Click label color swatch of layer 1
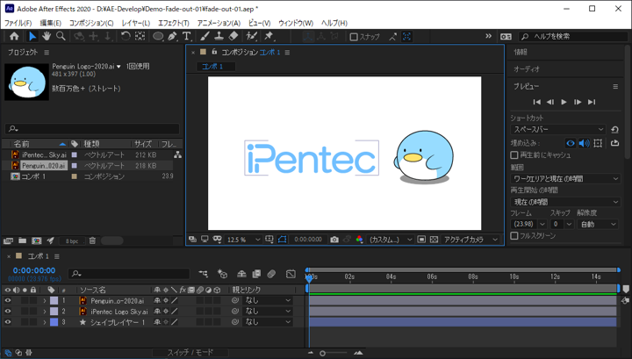 pyautogui.click(x=54, y=300)
